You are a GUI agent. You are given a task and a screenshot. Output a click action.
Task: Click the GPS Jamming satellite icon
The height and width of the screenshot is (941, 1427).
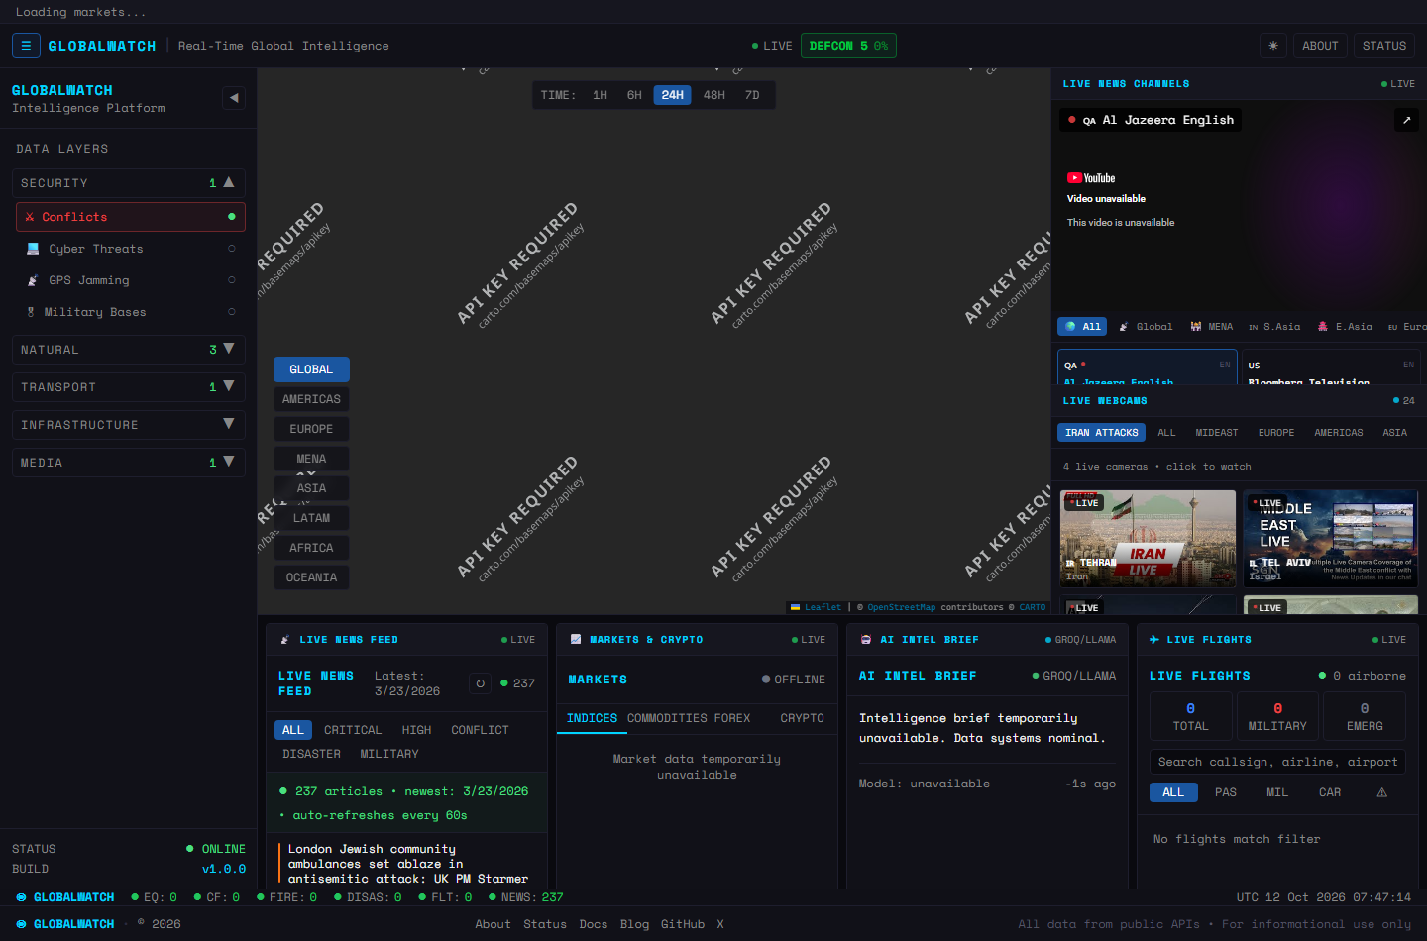[x=33, y=280]
